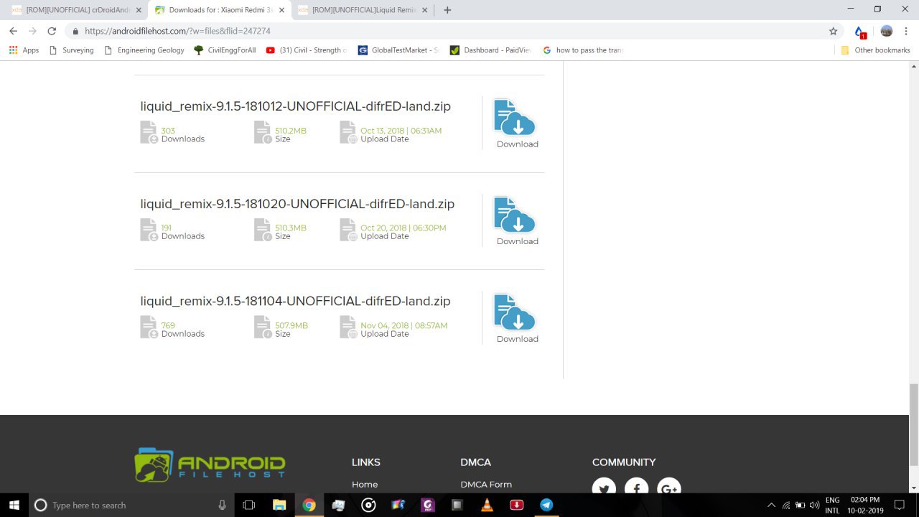Open the Windows Start menu
The image size is (919, 517).
[x=14, y=505]
